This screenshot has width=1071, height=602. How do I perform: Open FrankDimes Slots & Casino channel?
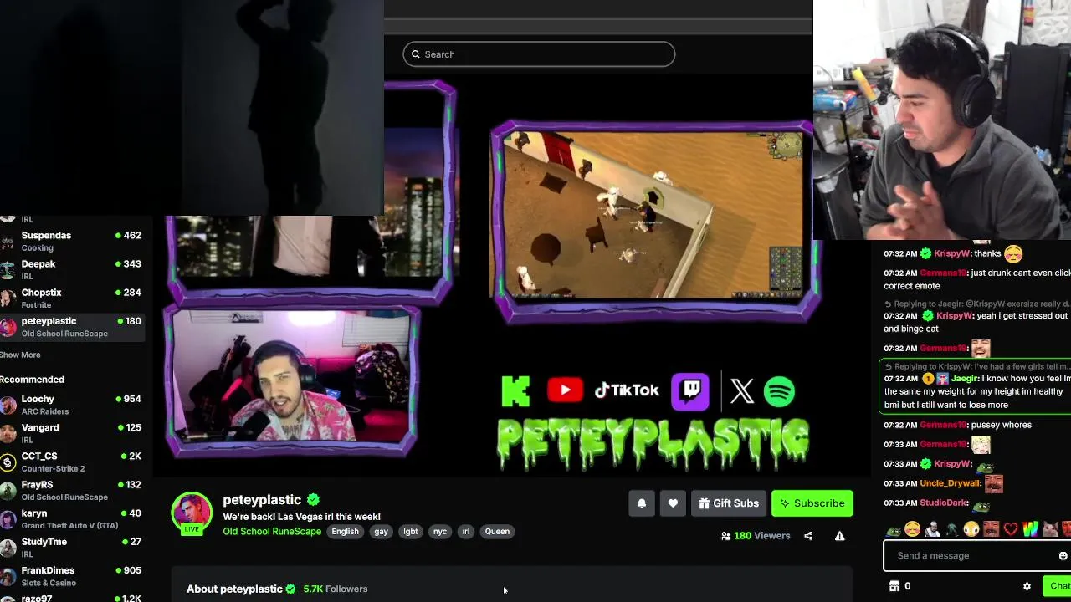click(72, 575)
